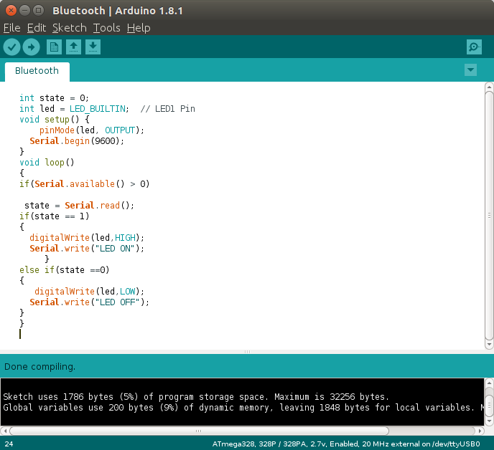The height and width of the screenshot is (450, 494).
Task: Close the Arduino window
Action: pos(11,11)
